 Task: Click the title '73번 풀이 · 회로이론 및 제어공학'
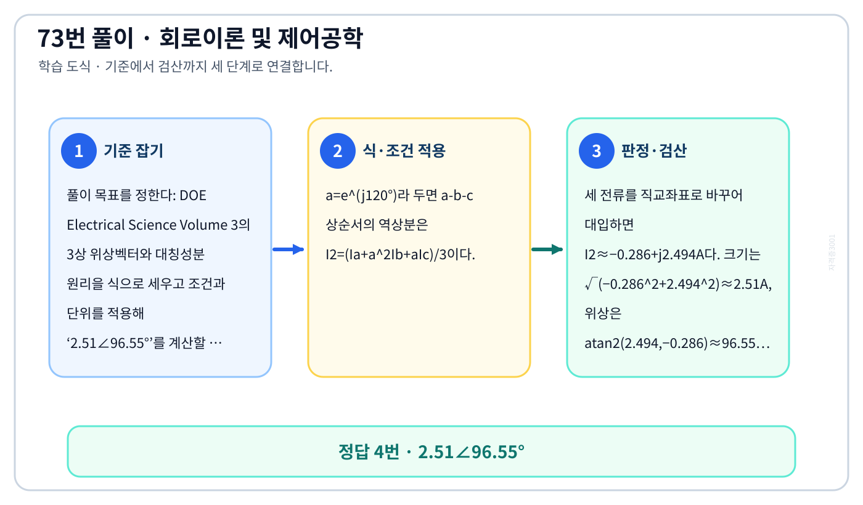click(200, 39)
